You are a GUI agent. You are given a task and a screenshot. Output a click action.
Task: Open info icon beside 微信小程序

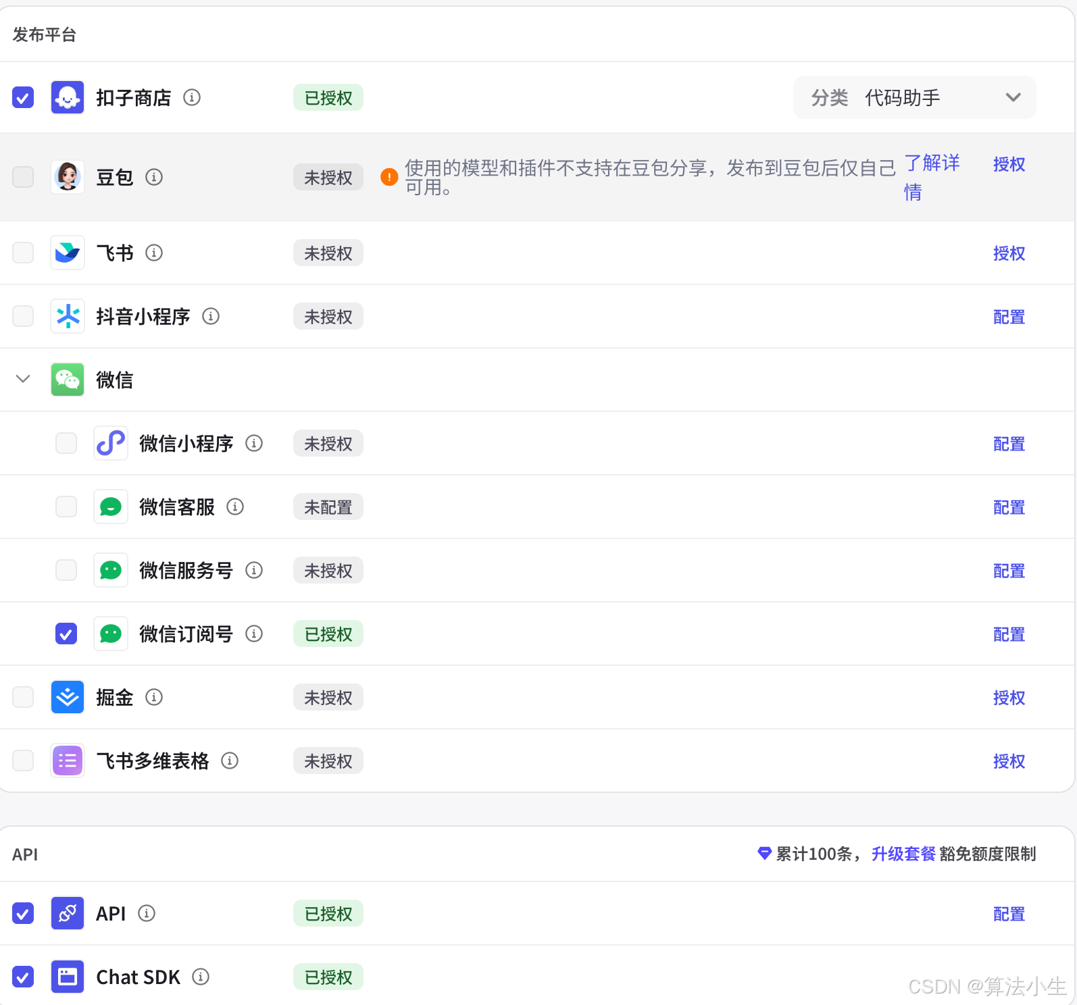tap(254, 443)
